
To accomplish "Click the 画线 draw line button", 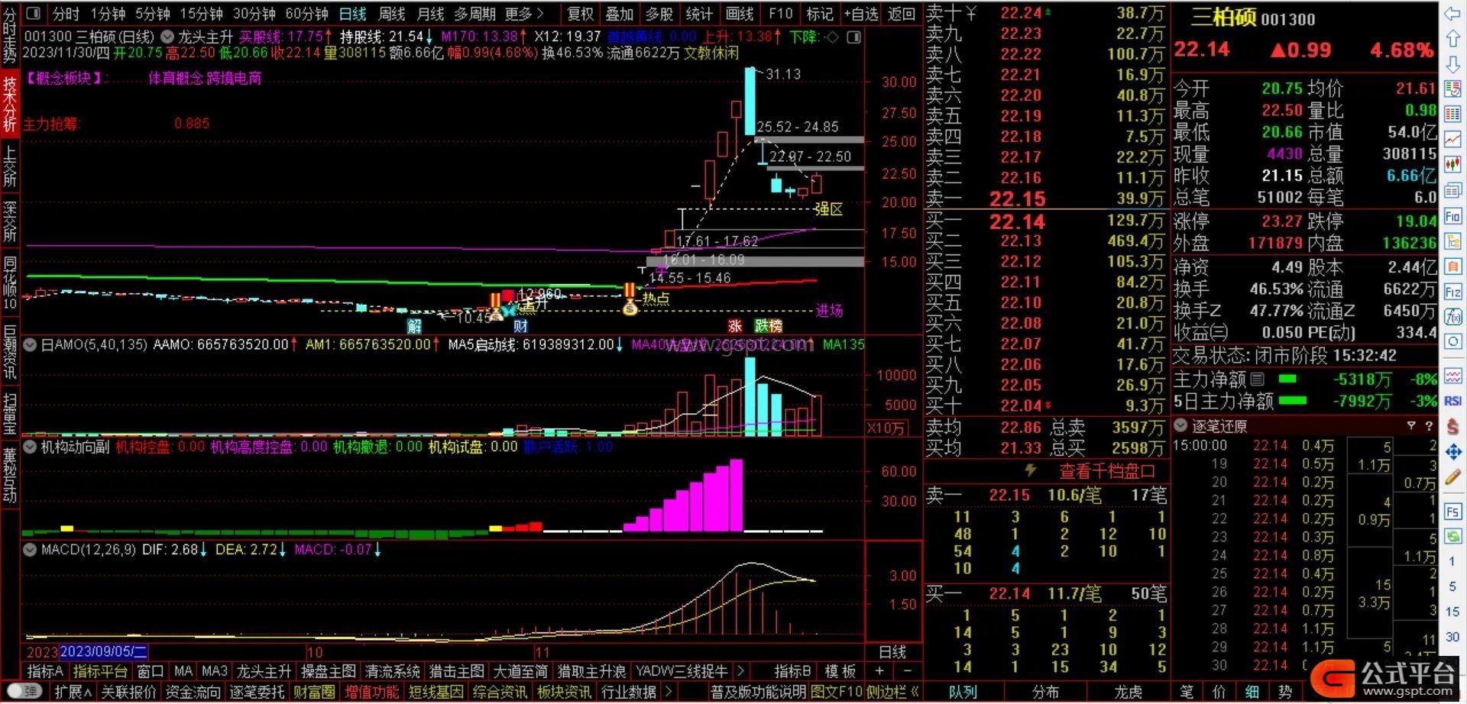I will (740, 14).
